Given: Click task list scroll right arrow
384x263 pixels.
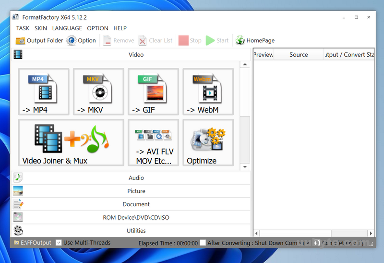Looking at the screenshot, I should pos(371,233).
